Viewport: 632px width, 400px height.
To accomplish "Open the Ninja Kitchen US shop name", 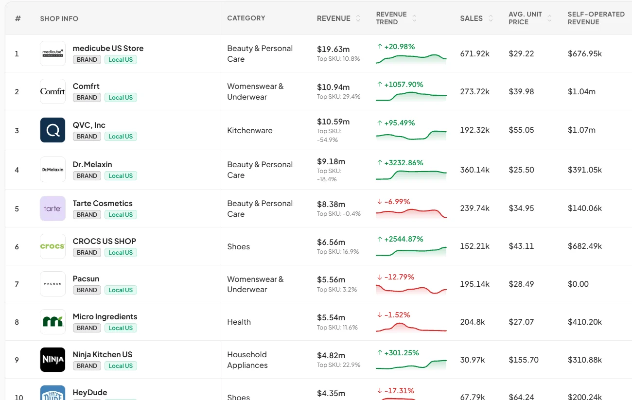I will tap(103, 354).
